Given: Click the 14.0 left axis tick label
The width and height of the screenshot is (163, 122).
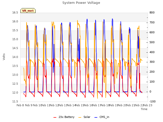Looking at the screenshot, I should click(x=15, y=57).
